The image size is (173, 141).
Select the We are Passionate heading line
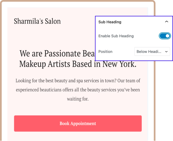tap(57, 53)
